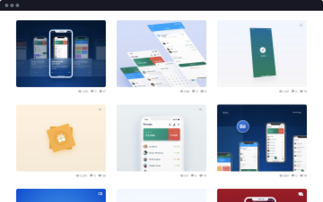Click the badge icon on the orange gift shot
323x202 pixels.
click(x=100, y=109)
